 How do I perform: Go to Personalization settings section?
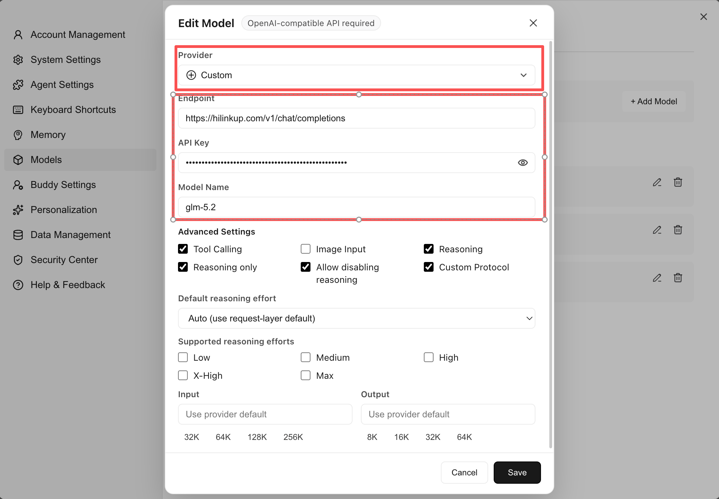80,210
